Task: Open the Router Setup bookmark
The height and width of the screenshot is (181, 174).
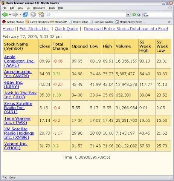Action: tap(78, 22)
